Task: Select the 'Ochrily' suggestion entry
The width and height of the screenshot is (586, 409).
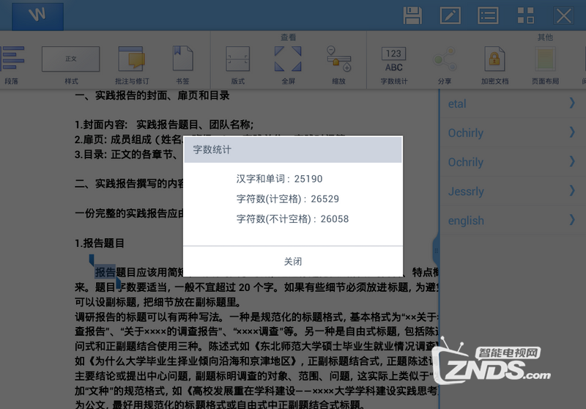Action: (513, 162)
